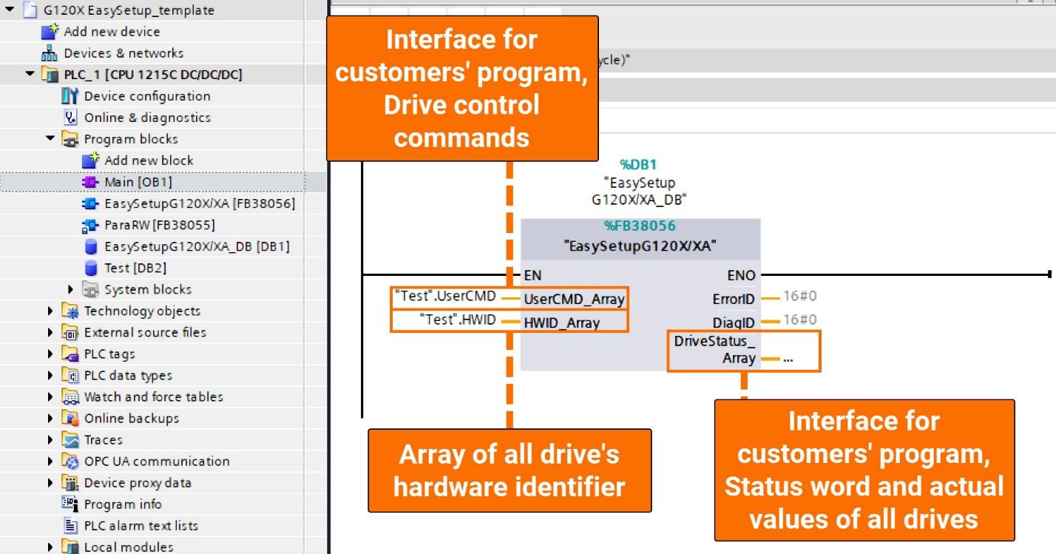
Task: Click the EasySetupG120X/XA_DB [DB1] database icon
Action: coord(90,246)
